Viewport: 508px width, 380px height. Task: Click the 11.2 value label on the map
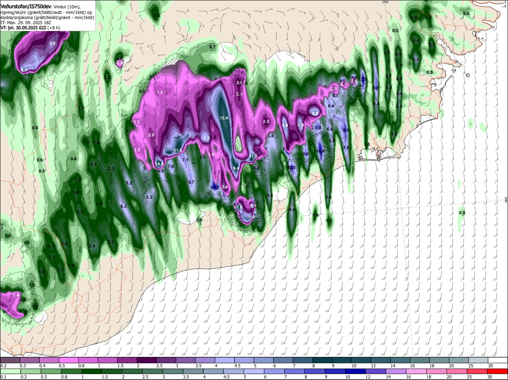tap(215, 187)
